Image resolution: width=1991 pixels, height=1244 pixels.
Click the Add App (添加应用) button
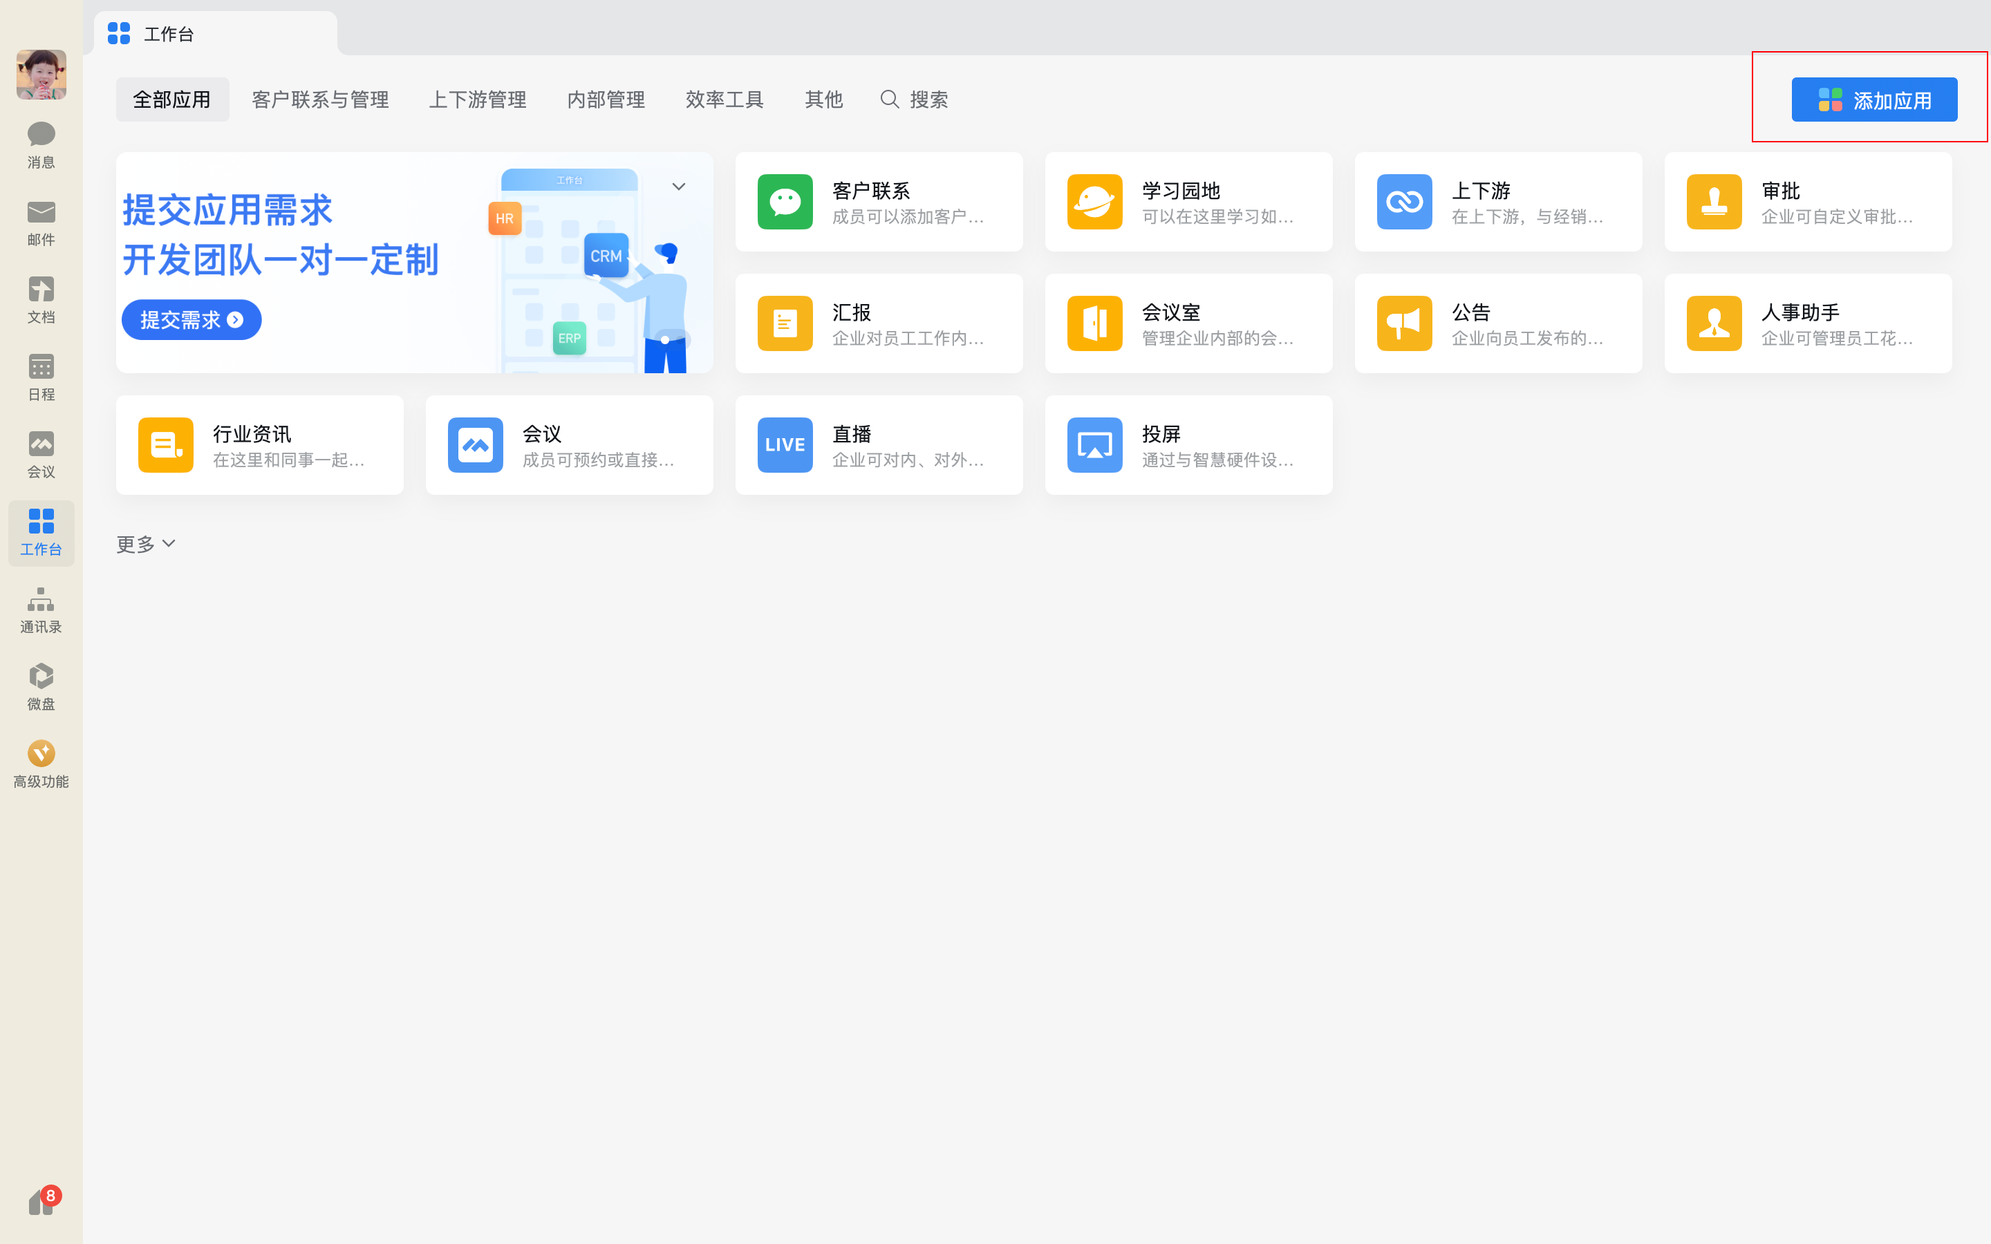(1873, 100)
